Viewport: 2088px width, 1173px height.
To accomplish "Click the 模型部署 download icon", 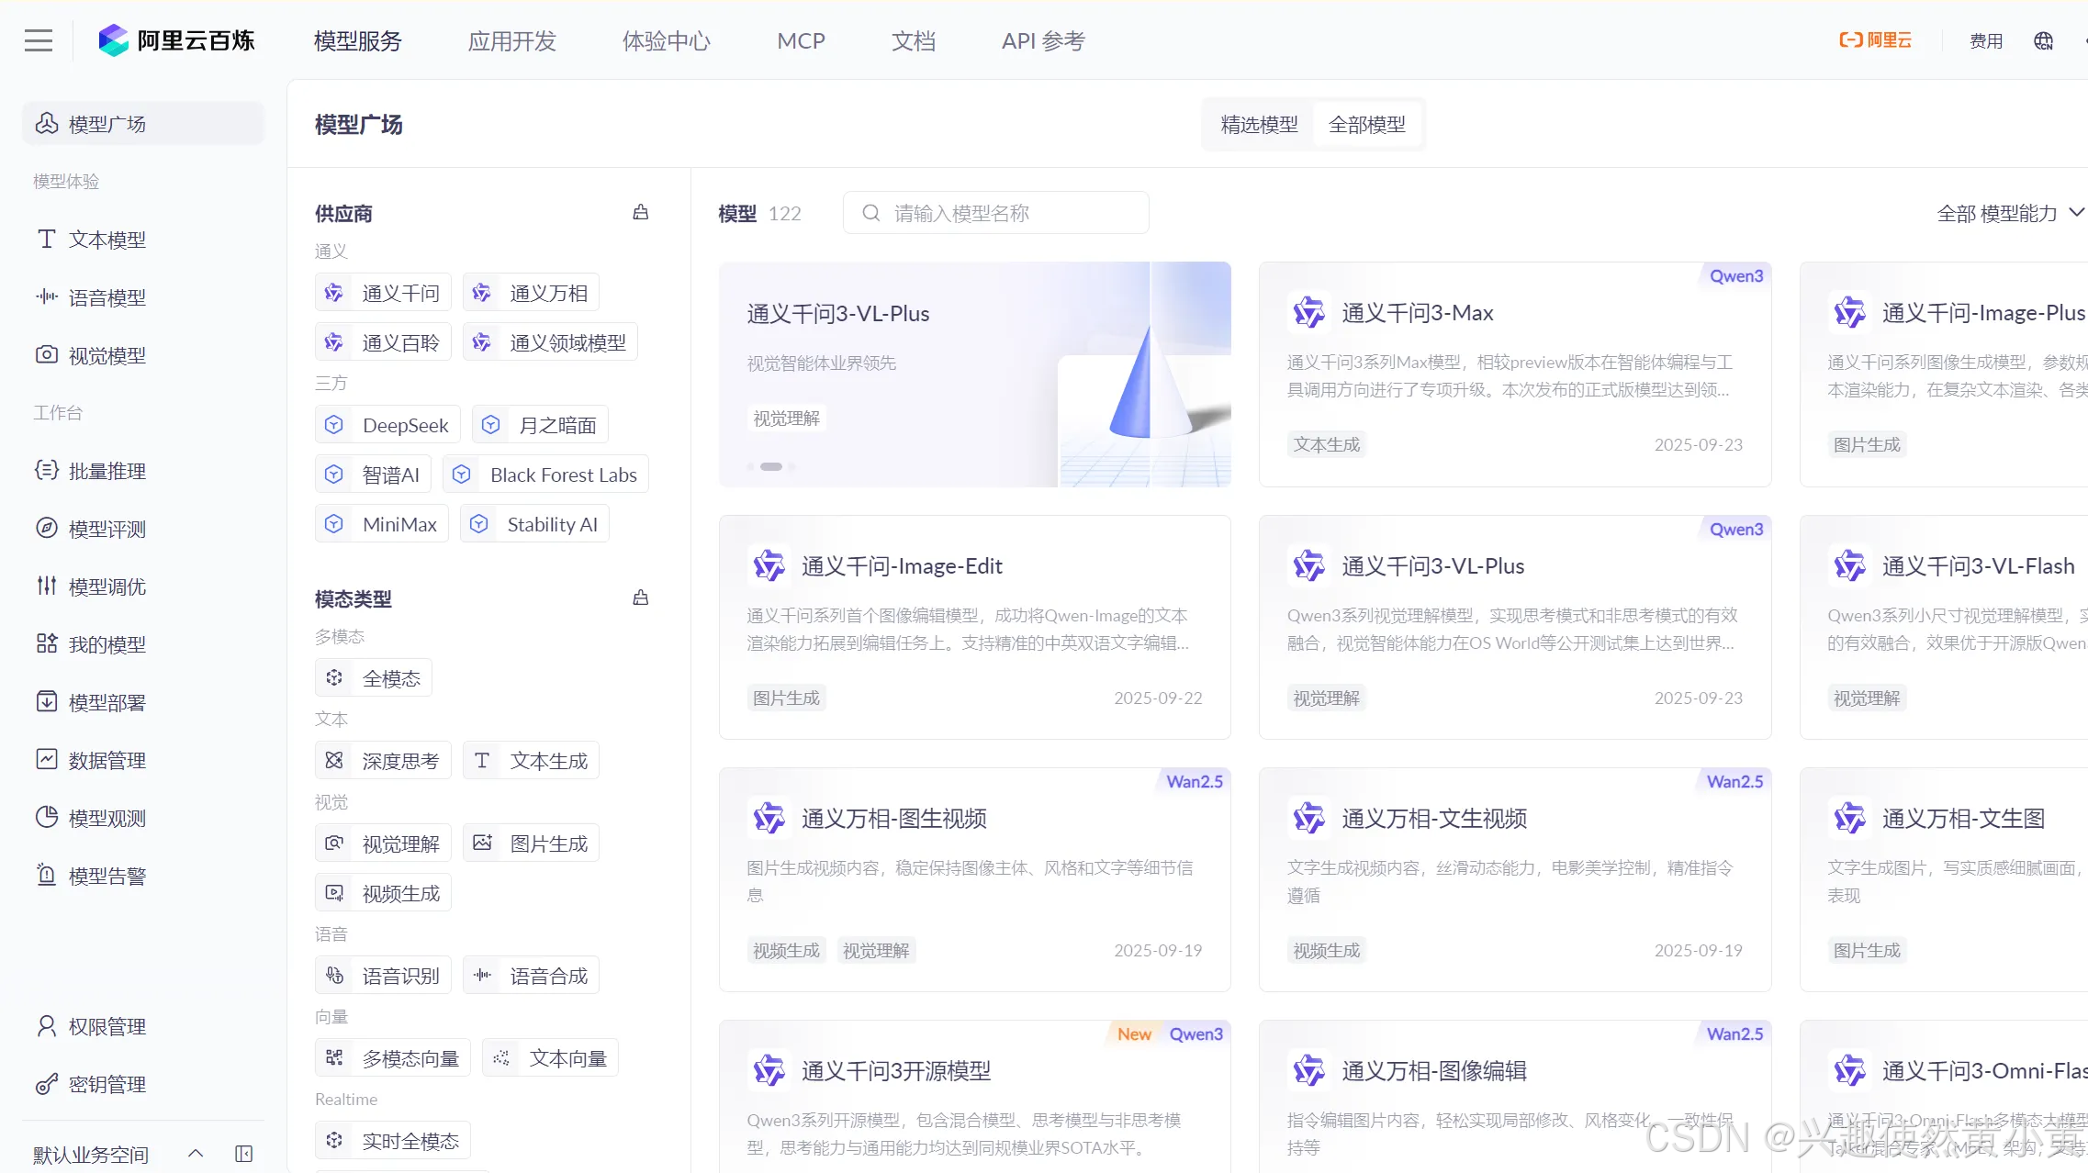I will click(x=47, y=701).
